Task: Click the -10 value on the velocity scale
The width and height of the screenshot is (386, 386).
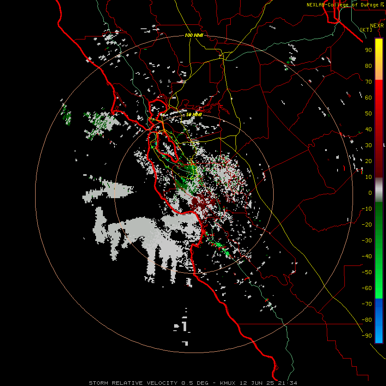Action: (x=367, y=209)
